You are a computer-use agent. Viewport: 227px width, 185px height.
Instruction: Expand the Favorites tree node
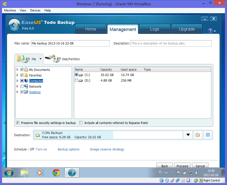click(x=17, y=75)
